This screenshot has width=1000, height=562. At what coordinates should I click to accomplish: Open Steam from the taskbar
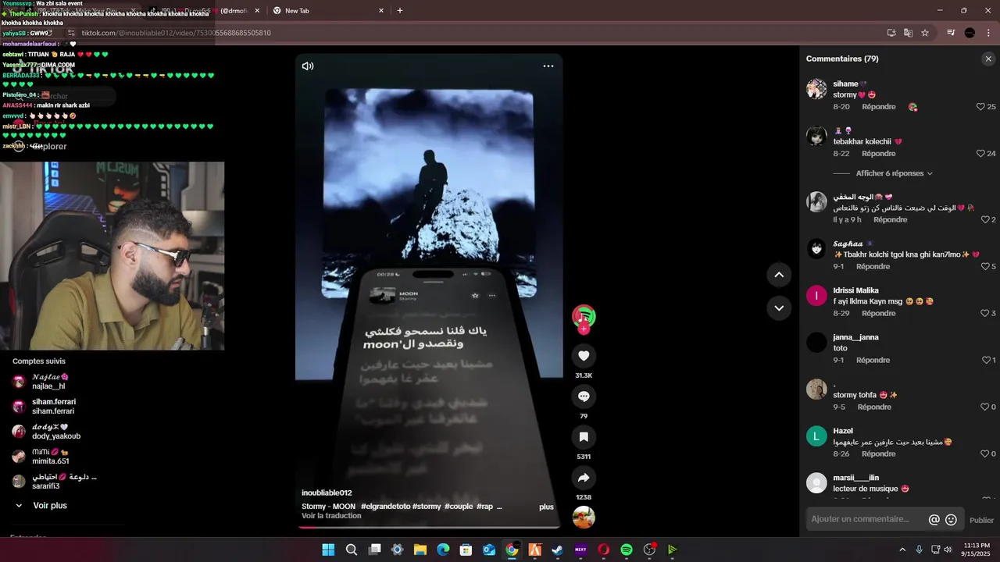click(x=557, y=550)
